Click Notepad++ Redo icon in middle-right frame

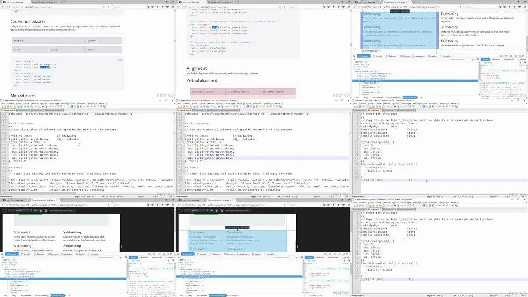[391, 107]
